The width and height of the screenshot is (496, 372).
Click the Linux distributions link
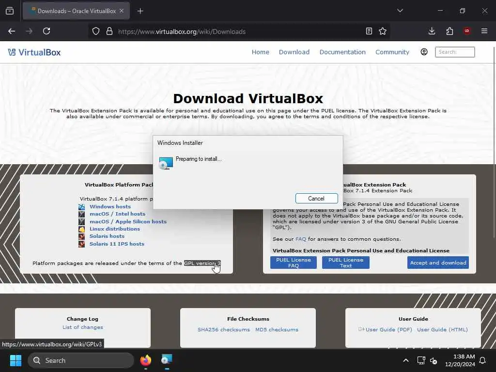(x=114, y=229)
